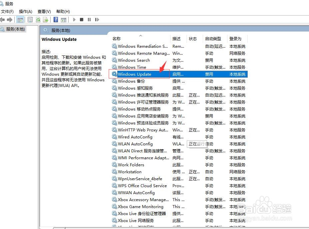Open the 操作(A) menu
The height and width of the screenshot is (229, 309).
[x=26, y=11]
